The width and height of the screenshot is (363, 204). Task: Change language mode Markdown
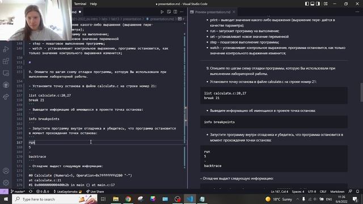pyautogui.click(x=337, y=192)
